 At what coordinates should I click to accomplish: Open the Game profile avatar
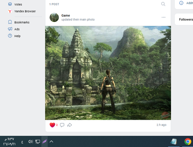click(x=54, y=17)
